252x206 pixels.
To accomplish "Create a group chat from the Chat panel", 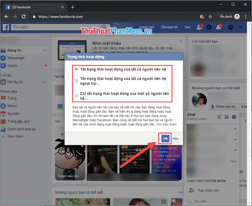I will coord(227,117).
